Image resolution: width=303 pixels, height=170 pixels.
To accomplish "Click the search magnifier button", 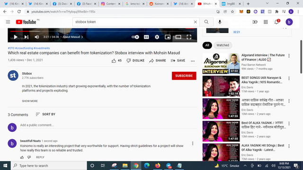I will 206,22.
